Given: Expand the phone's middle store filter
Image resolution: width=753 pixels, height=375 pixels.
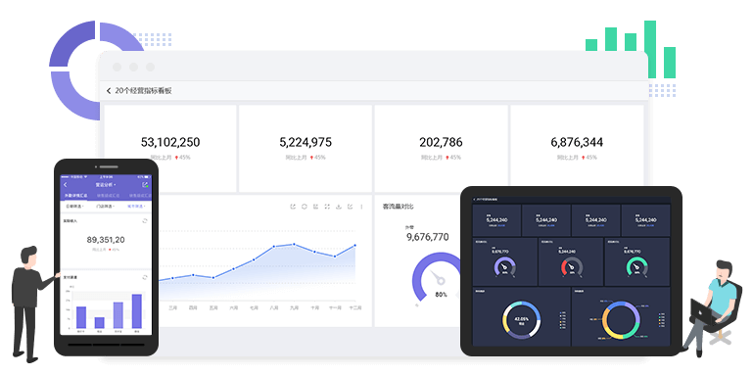Looking at the screenshot, I should (x=106, y=206).
